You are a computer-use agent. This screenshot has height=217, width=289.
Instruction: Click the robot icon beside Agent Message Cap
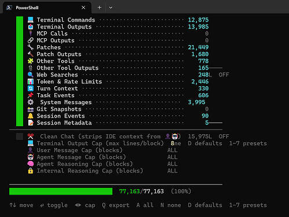[x=31, y=157]
